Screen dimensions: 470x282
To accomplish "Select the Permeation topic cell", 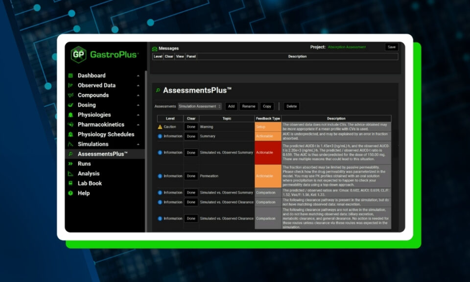I will click(x=227, y=176).
